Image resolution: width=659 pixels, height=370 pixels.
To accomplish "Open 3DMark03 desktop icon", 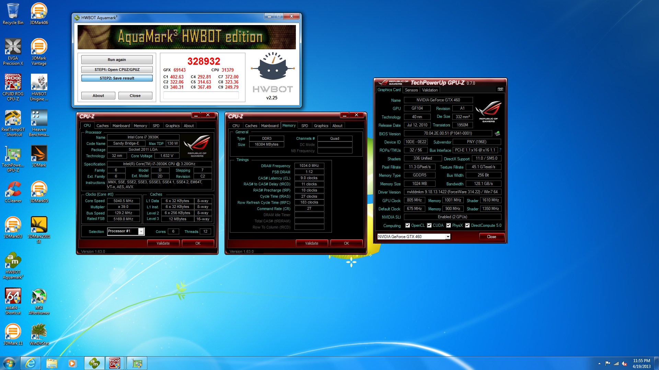I will [13, 227].
